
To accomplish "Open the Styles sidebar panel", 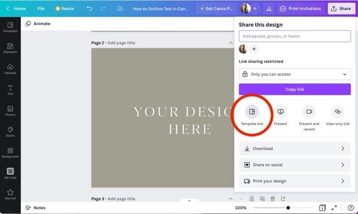I will (x=10, y=132).
